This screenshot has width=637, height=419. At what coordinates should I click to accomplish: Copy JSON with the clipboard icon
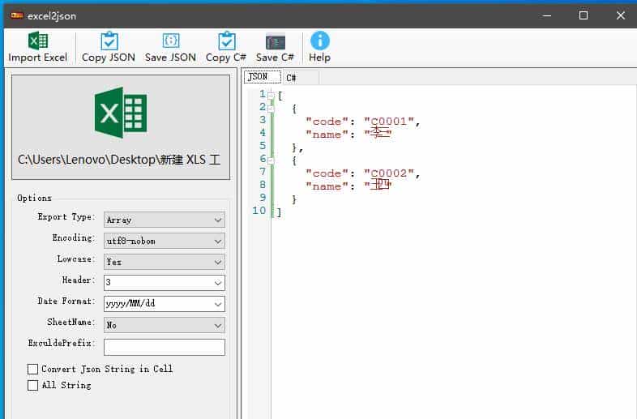coord(109,41)
